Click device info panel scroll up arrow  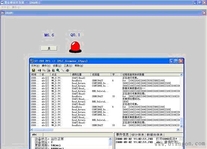(x=110, y=139)
